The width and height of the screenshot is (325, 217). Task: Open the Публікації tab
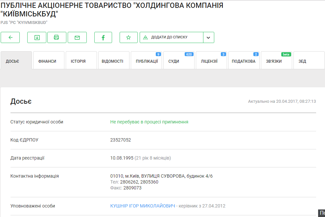click(x=146, y=61)
